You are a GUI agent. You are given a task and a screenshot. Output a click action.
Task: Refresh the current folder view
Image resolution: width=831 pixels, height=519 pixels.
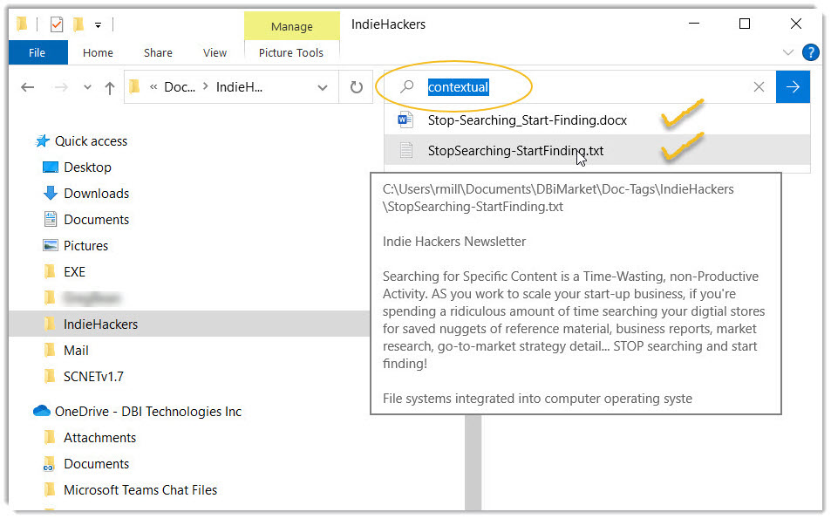356,87
